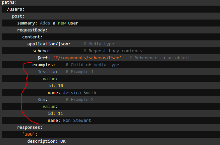Click the '# Reference to an object' comment
Viewport: 220px width, 145px height.
[160, 58]
